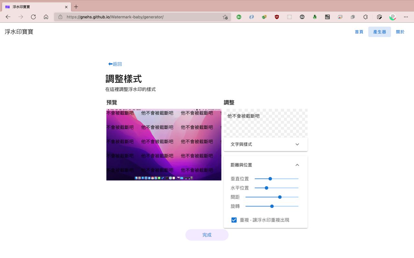Image resolution: width=414 pixels, height=258 pixels.
Task: Click the profile avatar icon
Action: point(393,17)
